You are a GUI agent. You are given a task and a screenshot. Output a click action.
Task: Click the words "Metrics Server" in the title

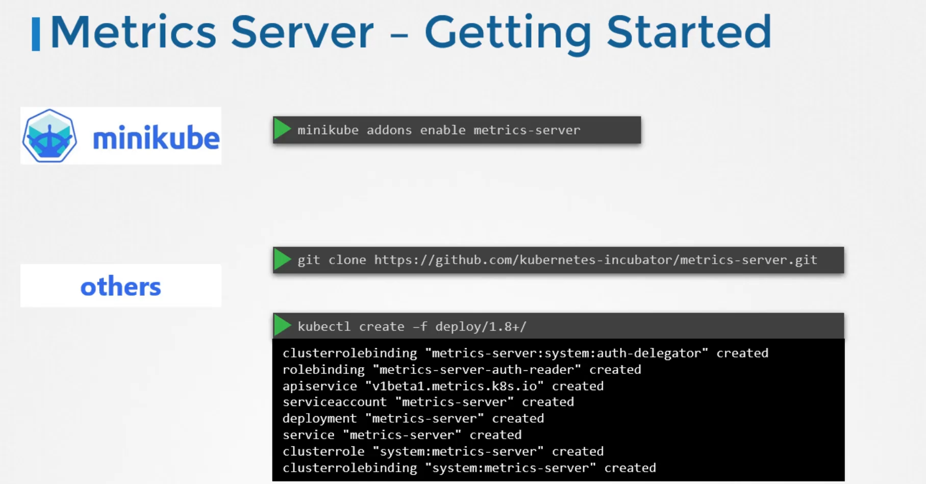tap(212, 33)
